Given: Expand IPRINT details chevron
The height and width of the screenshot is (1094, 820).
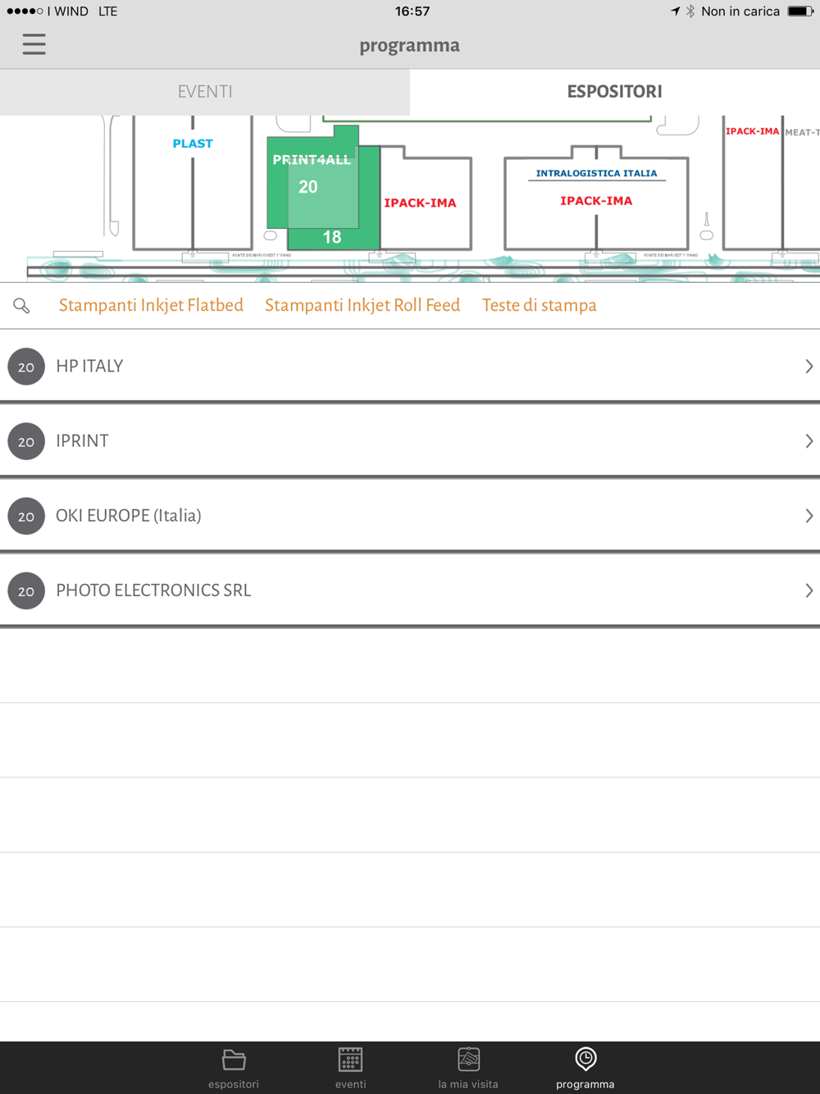Looking at the screenshot, I should (809, 441).
